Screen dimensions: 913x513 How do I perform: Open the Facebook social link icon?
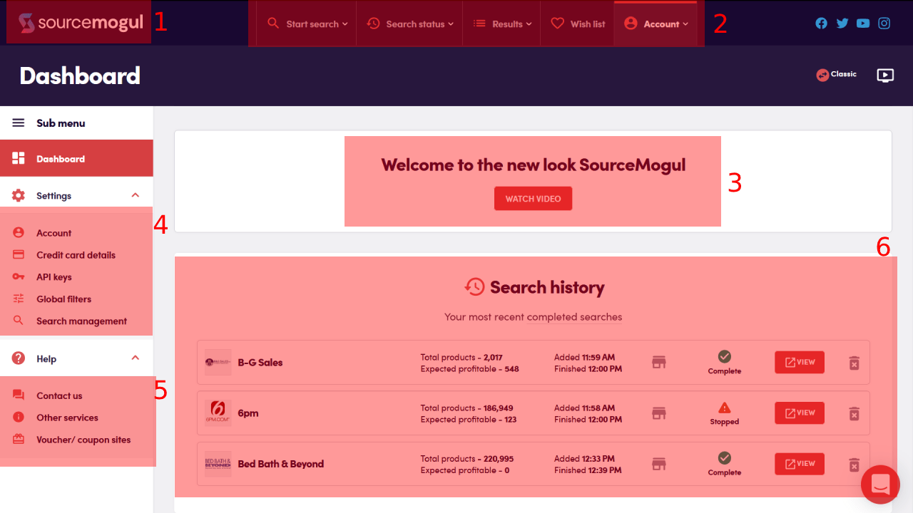[x=822, y=23]
